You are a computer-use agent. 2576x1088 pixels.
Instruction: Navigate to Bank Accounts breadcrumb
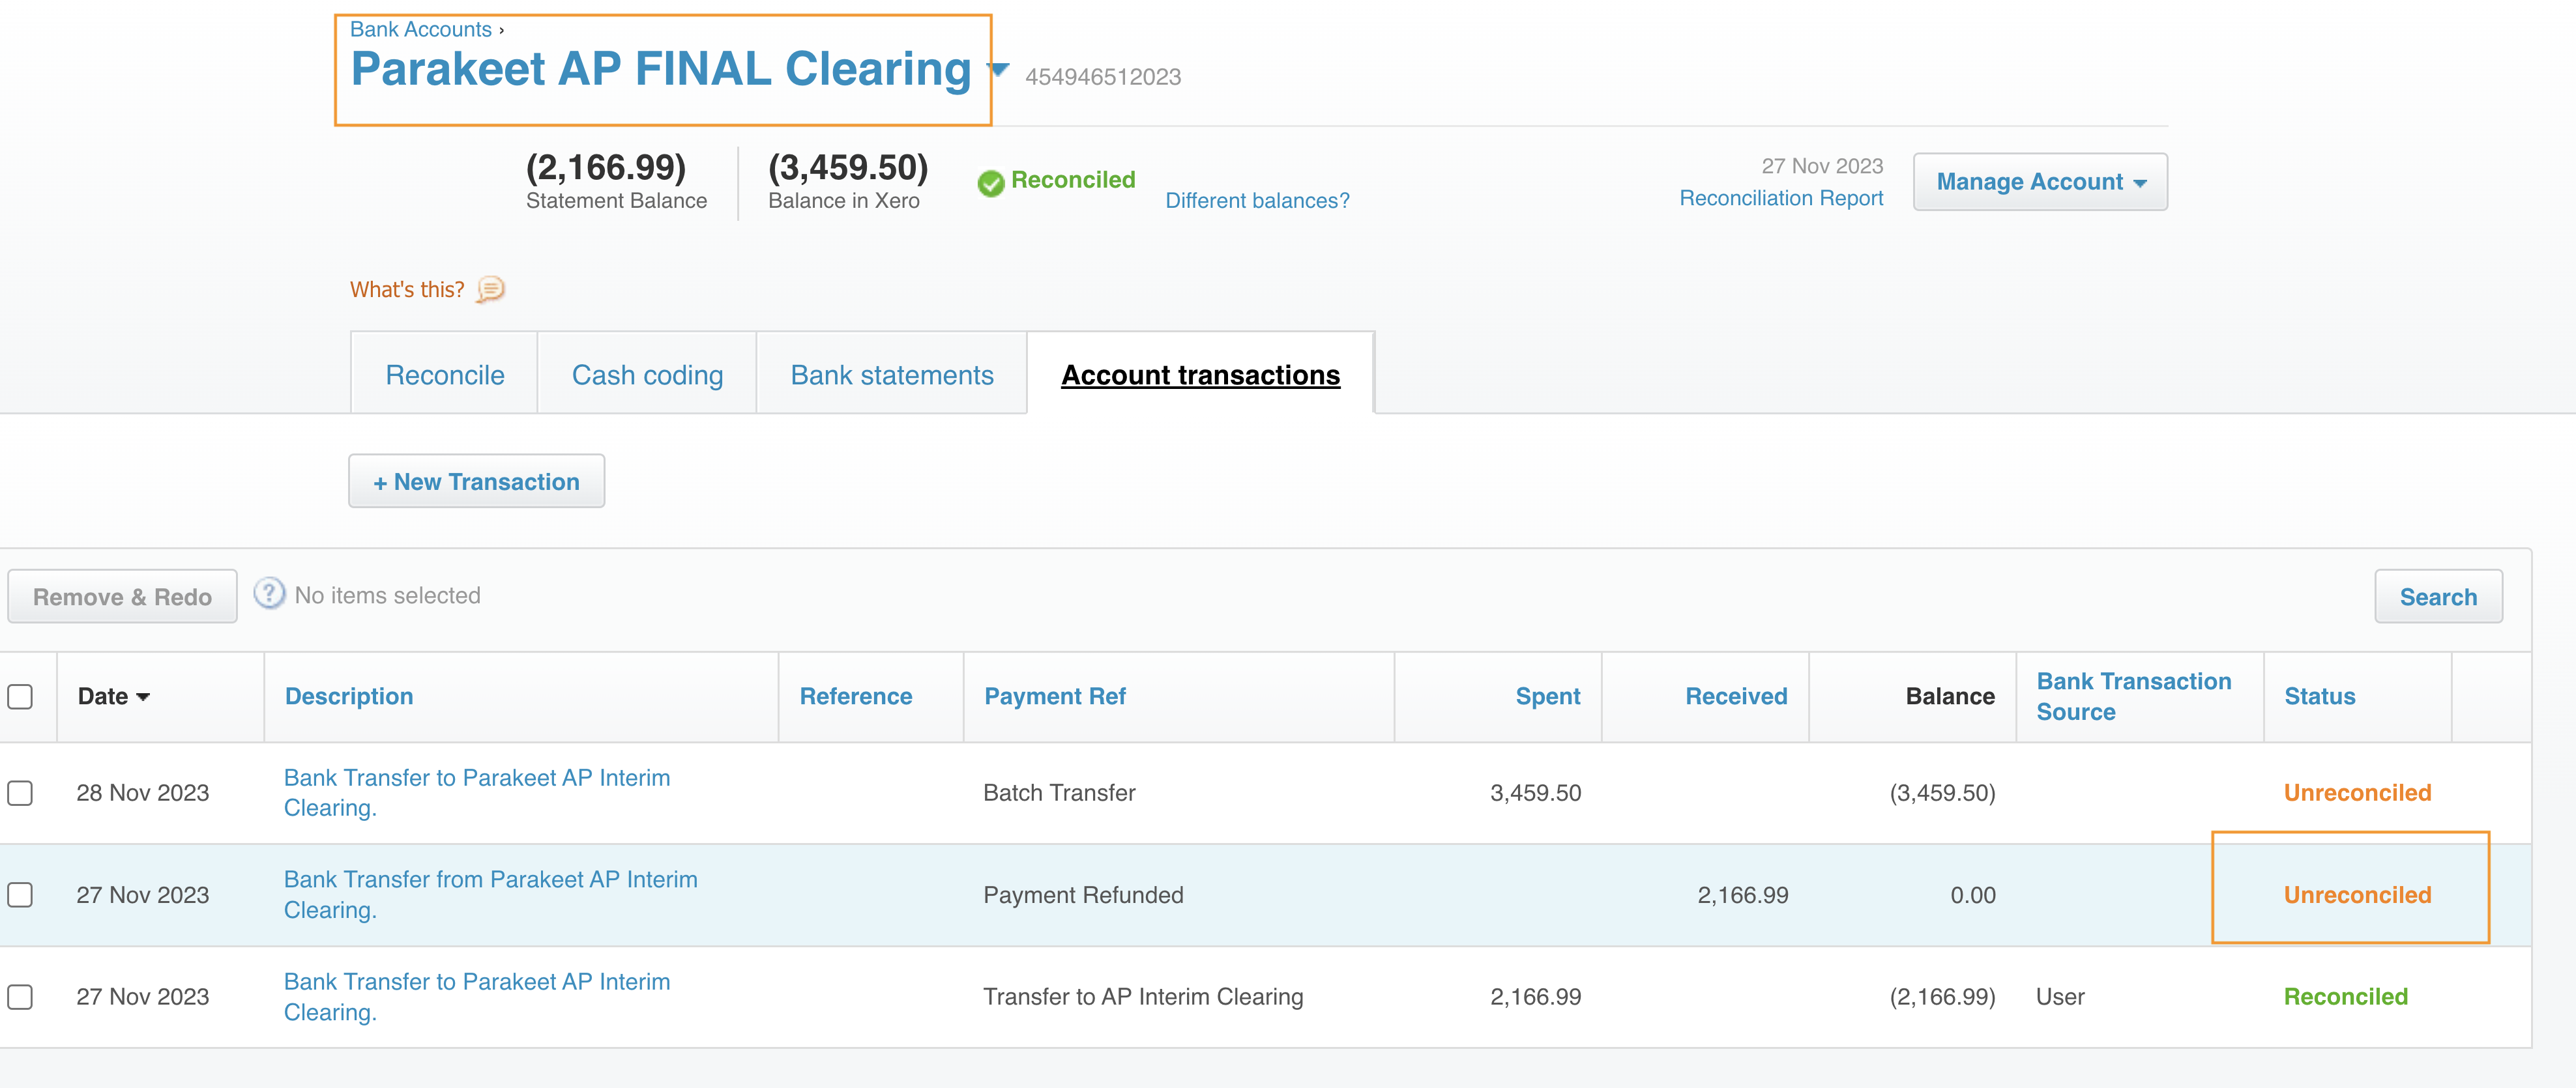(420, 29)
